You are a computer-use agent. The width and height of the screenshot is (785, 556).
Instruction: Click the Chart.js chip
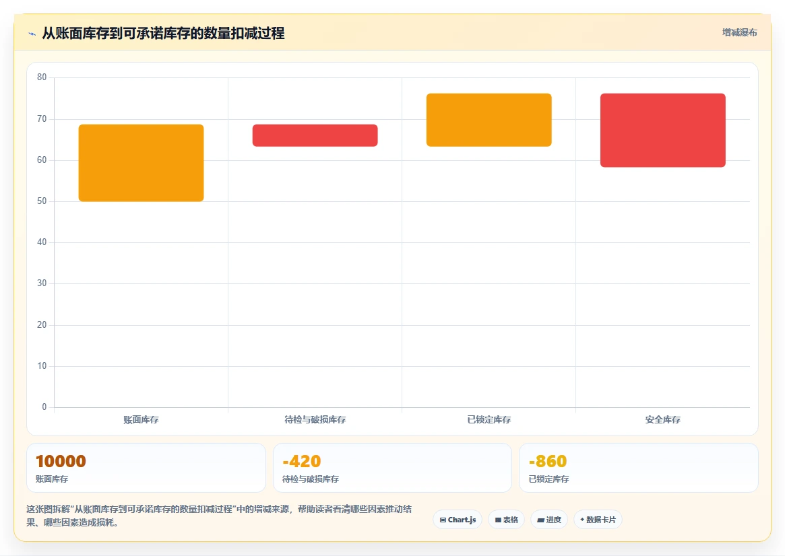click(458, 520)
